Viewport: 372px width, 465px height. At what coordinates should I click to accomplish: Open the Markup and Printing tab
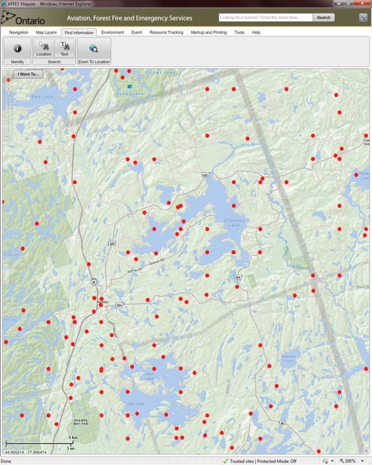208,33
